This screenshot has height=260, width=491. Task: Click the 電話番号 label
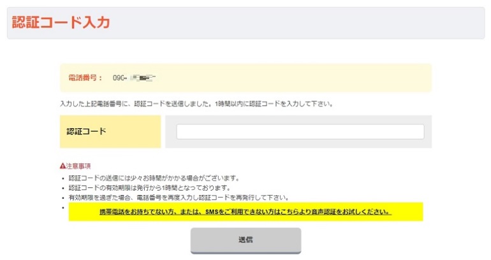[84, 78]
